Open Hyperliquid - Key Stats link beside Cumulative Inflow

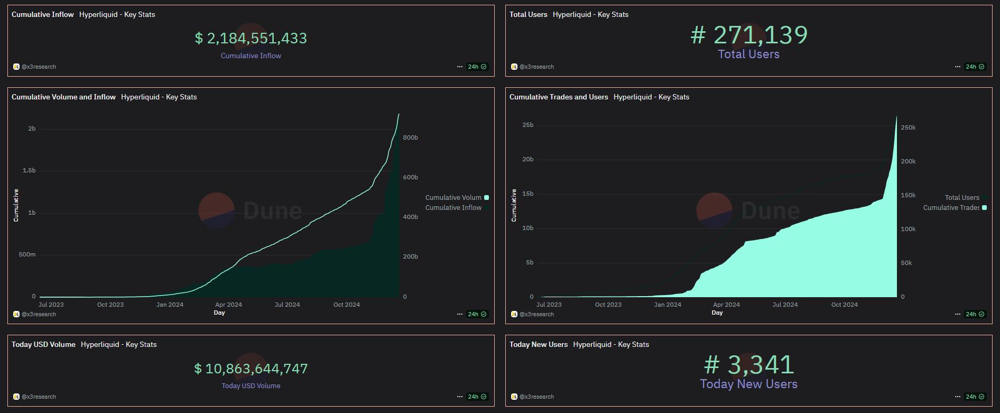click(117, 14)
